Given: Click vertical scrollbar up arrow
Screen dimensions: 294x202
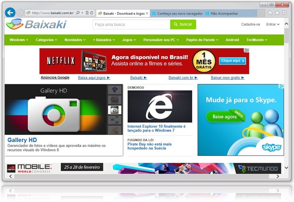Looking at the screenshot, I should click(x=286, y=24).
